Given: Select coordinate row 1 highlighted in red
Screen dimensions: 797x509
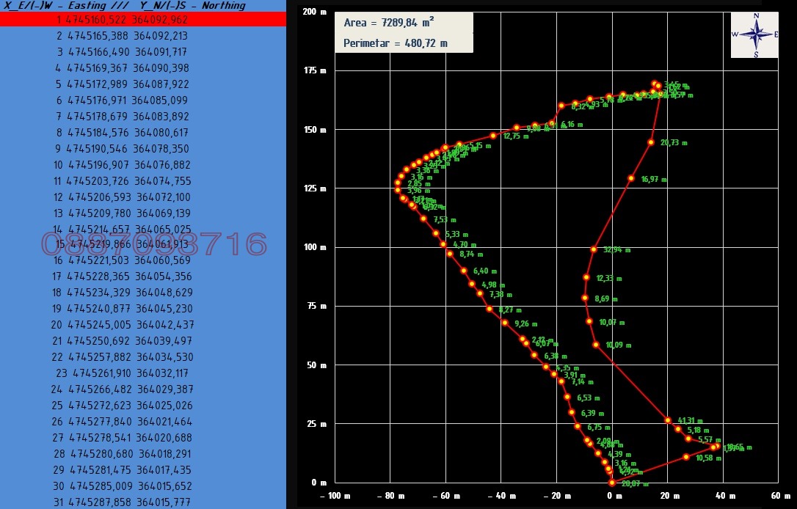Looking at the screenshot, I should coord(143,19).
